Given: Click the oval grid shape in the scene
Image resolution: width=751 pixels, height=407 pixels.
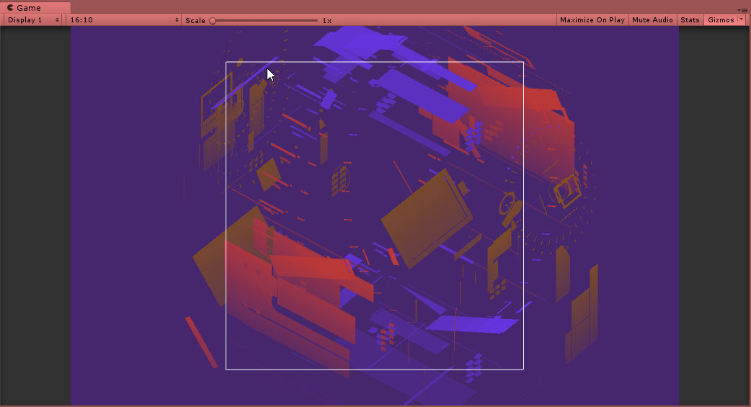Looking at the screenshot, I should [x=340, y=180].
